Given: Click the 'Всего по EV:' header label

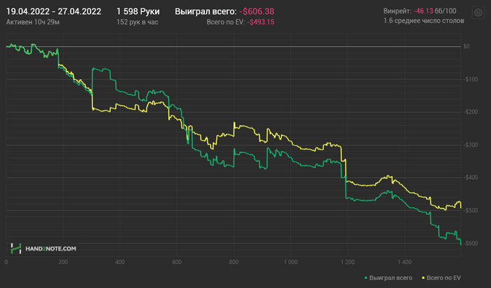Looking at the screenshot, I should point(226,22).
